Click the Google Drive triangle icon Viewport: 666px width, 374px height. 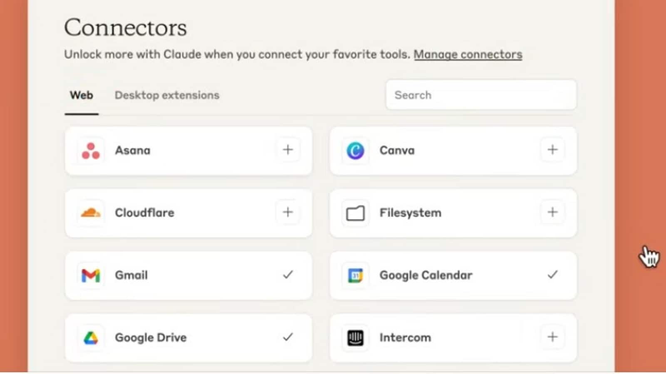pos(91,337)
